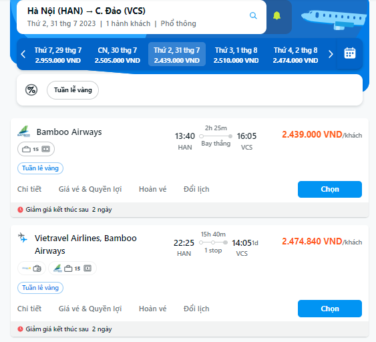
Task: Select CN, 30 thg 7 date tab
Action: click(x=118, y=55)
